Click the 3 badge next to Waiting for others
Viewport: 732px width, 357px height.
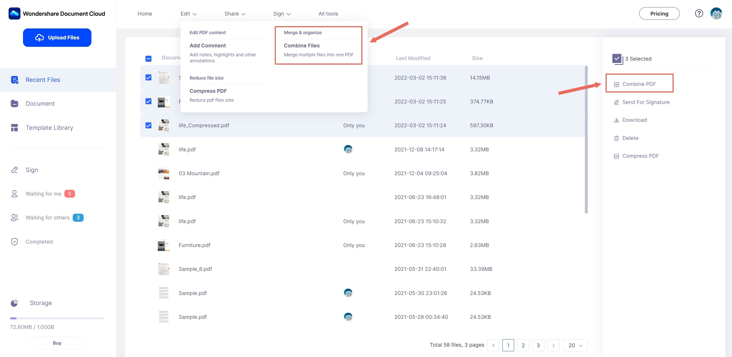point(78,218)
